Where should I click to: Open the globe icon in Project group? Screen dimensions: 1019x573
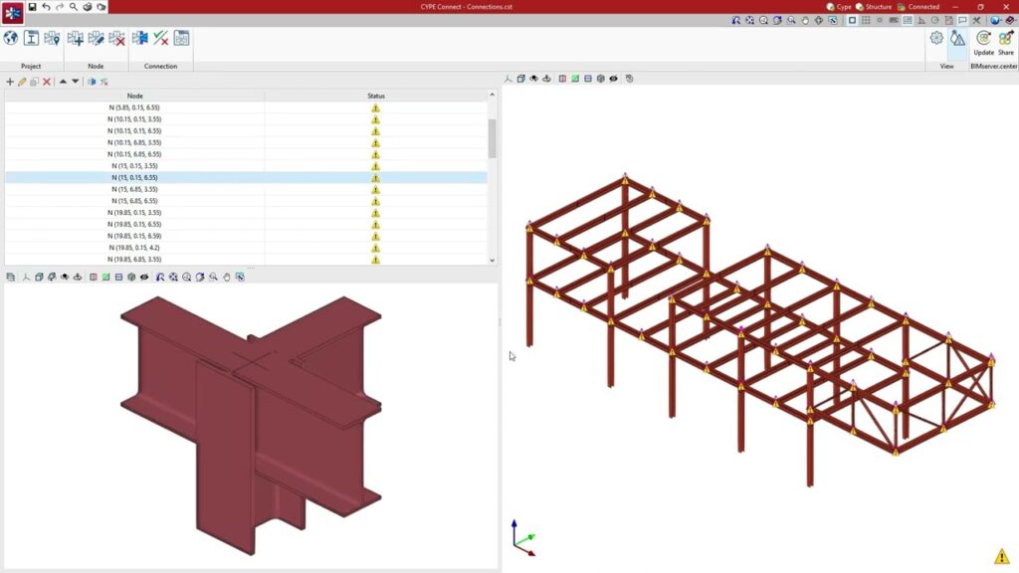coord(11,39)
